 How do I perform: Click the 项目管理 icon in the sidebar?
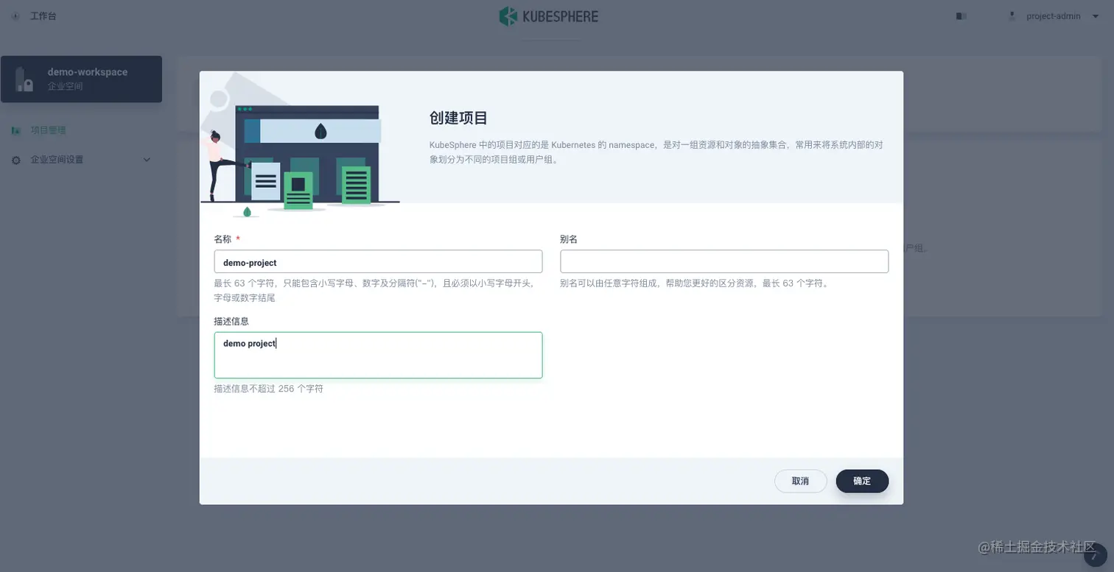pyautogui.click(x=16, y=130)
